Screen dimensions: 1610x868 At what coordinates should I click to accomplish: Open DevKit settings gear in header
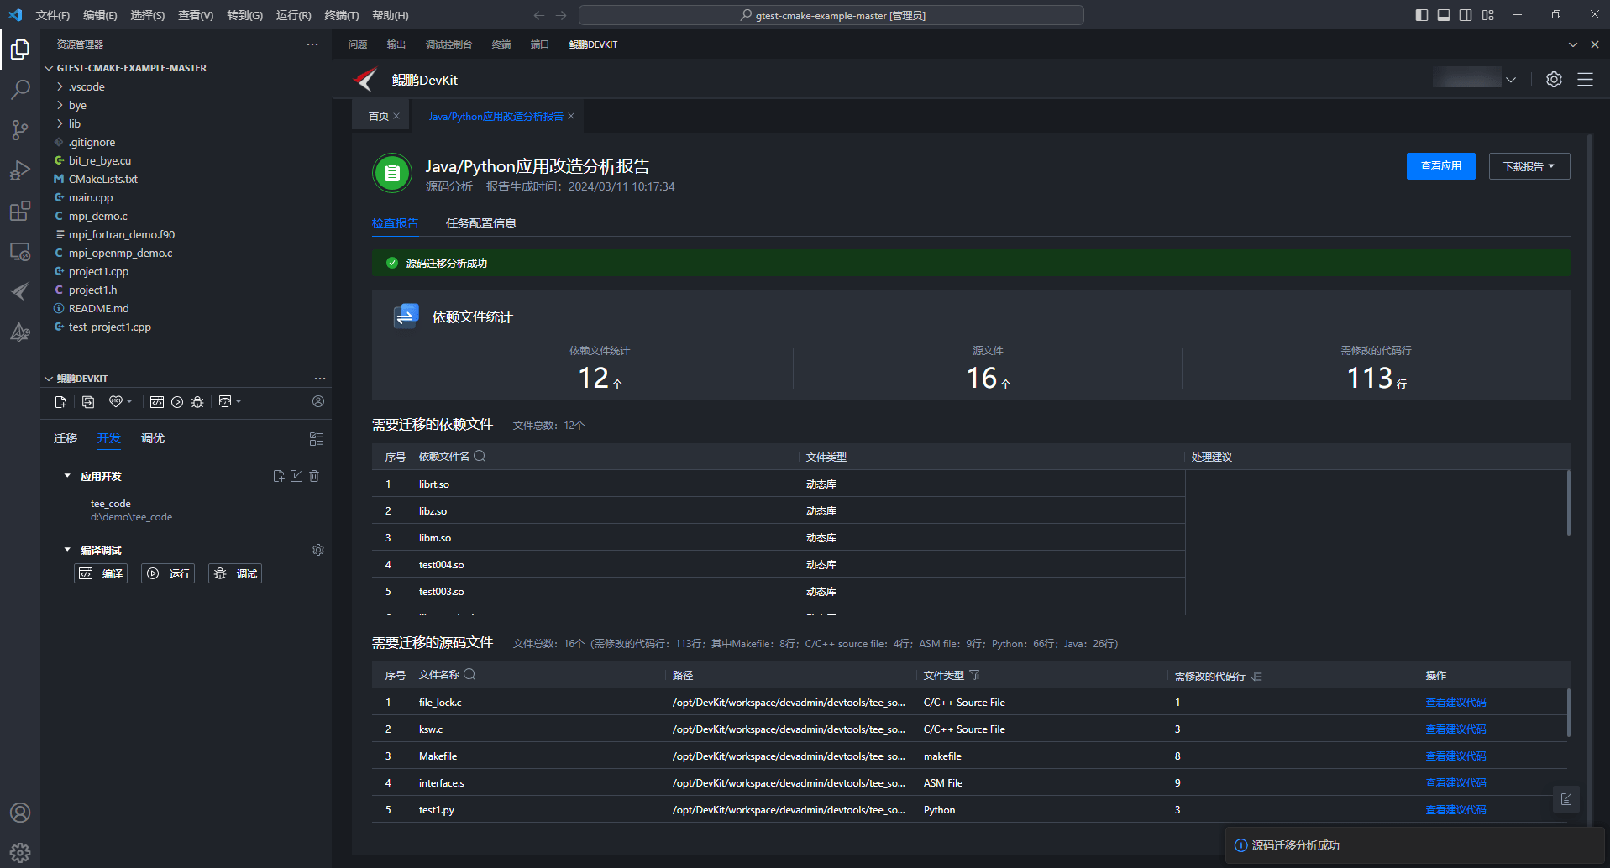coord(1554,80)
